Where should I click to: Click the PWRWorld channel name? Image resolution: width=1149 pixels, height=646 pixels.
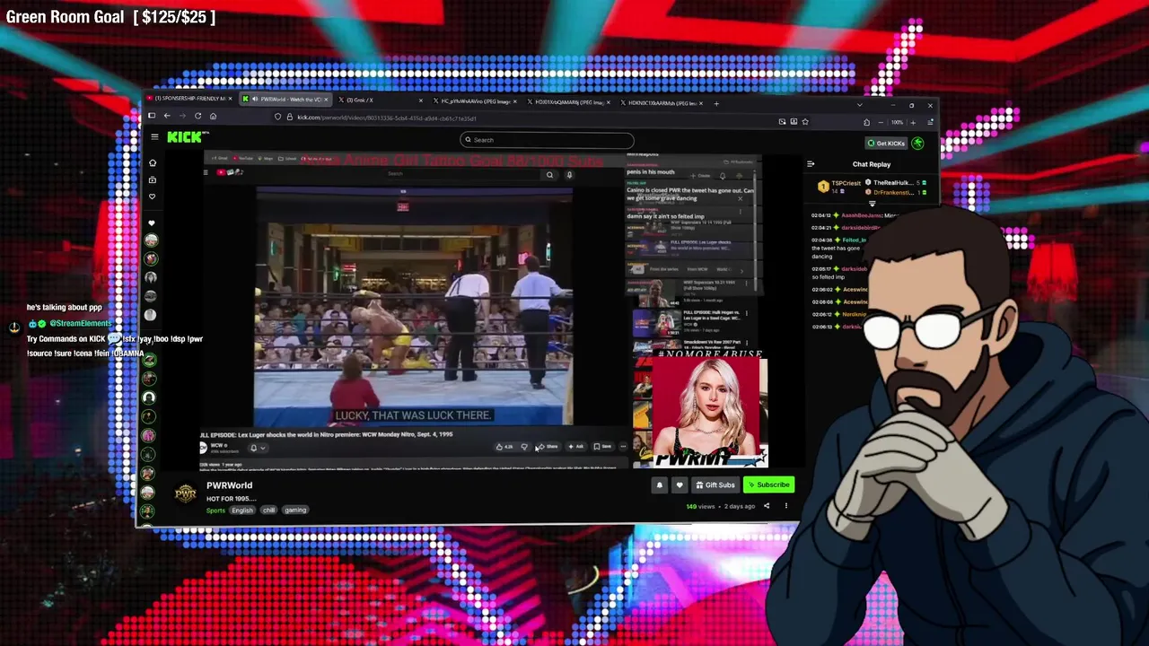tap(229, 485)
